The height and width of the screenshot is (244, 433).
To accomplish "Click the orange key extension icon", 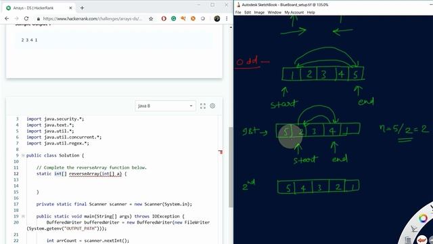I will coord(183,18).
